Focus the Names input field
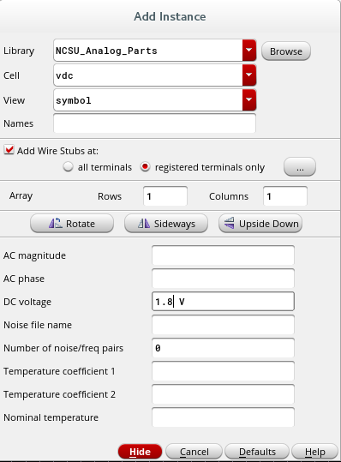 click(154, 123)
